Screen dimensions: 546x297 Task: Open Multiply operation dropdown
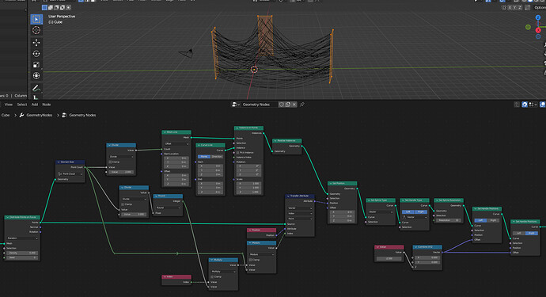223,271
